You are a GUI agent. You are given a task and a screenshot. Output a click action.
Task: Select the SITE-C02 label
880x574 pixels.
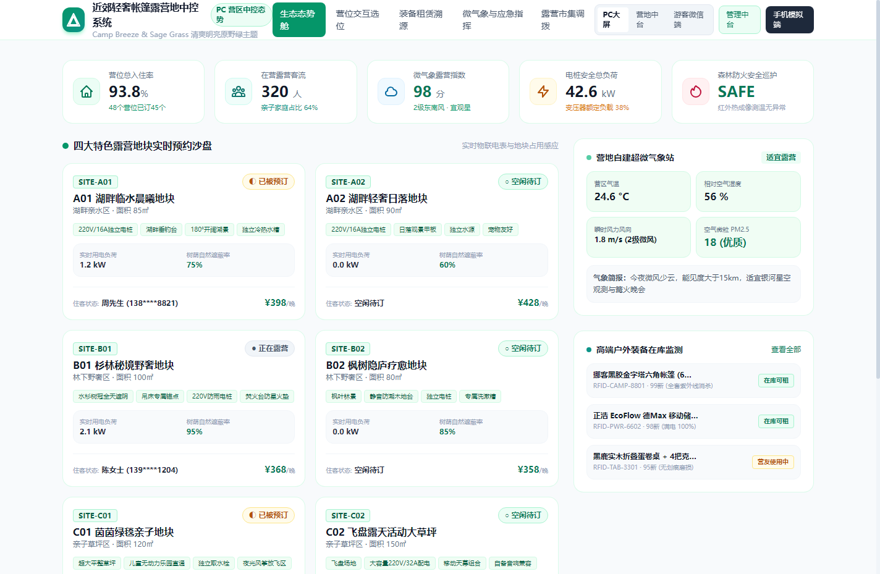point(348,516)
